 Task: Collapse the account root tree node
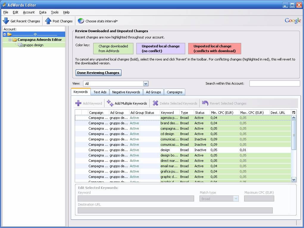5,34
